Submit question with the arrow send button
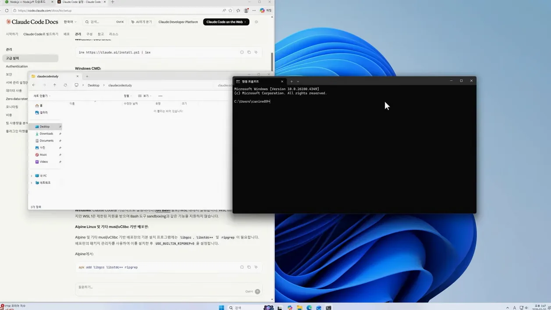The height and width of the screenshot is (310, 551). coord(258,292)
